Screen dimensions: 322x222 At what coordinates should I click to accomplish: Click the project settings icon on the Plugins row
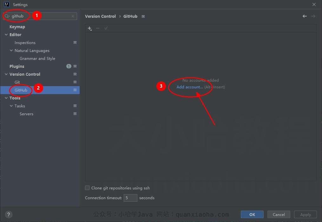(x=75, y=66)
